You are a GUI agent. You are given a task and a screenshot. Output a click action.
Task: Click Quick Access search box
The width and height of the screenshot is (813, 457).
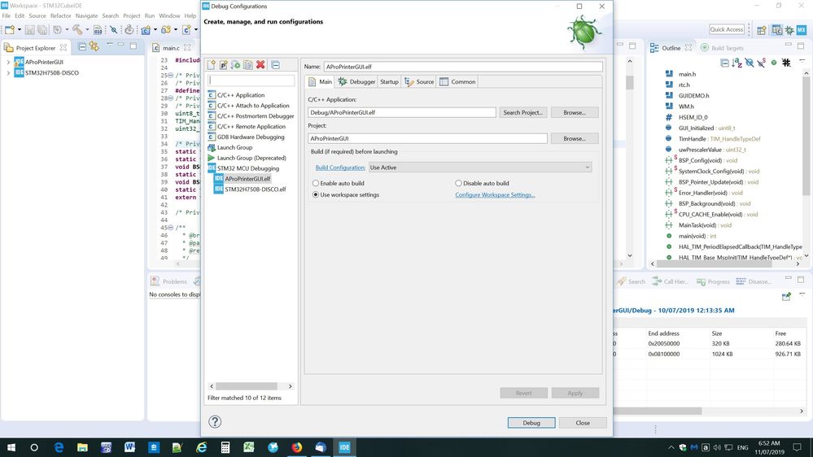coord(727,29)
